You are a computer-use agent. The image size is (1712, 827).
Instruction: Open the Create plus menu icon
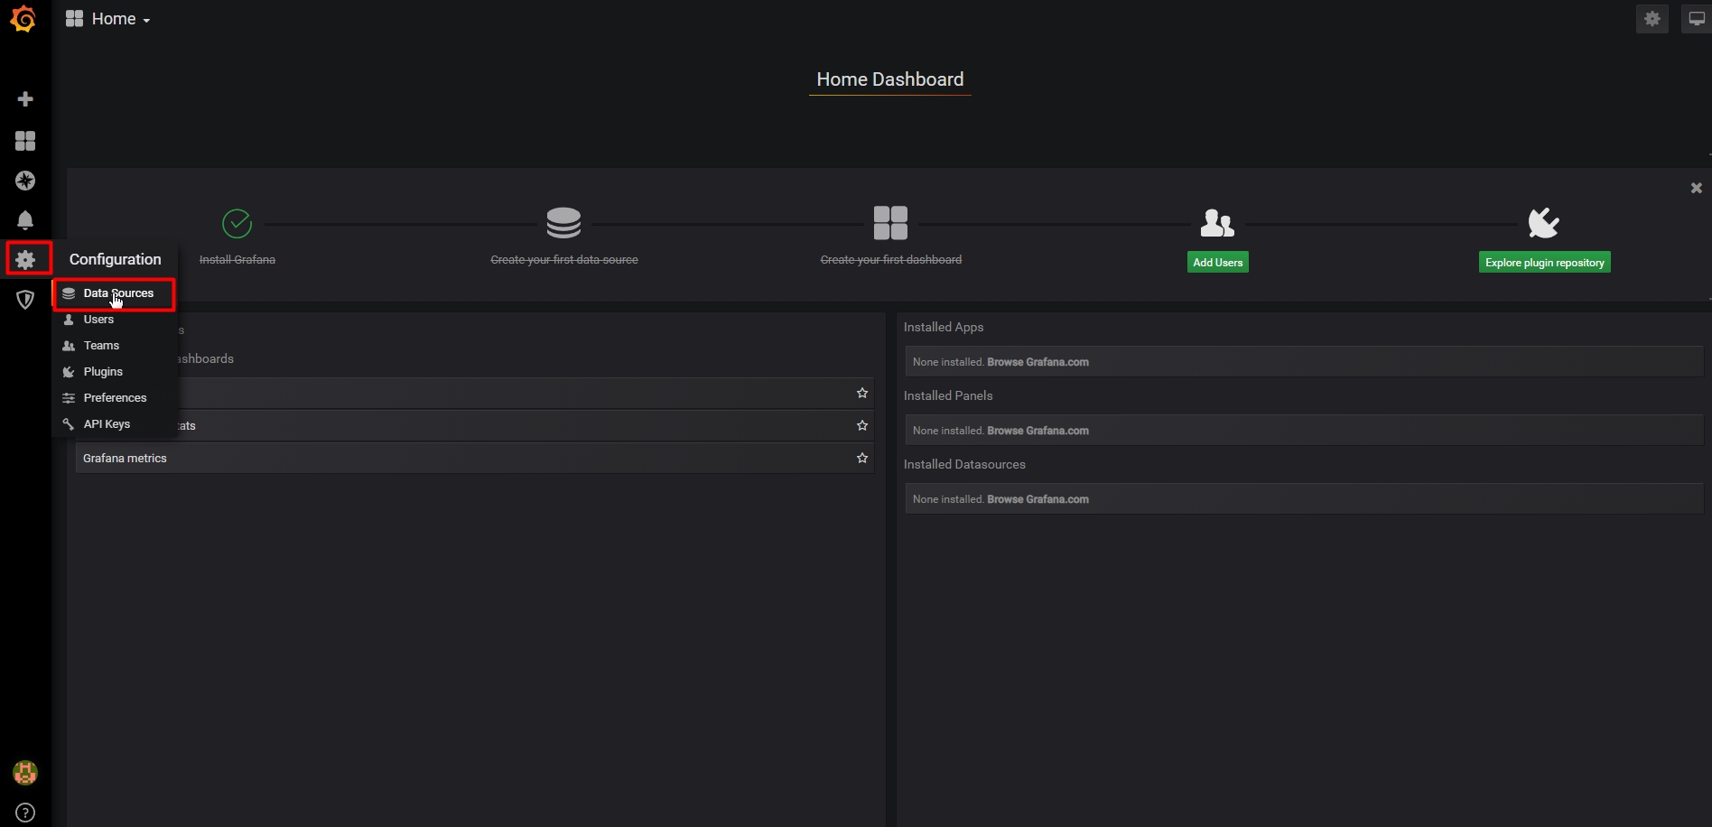click(x=25, y=98)
